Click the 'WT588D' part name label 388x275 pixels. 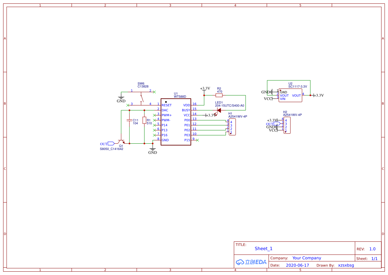(180, 97)
